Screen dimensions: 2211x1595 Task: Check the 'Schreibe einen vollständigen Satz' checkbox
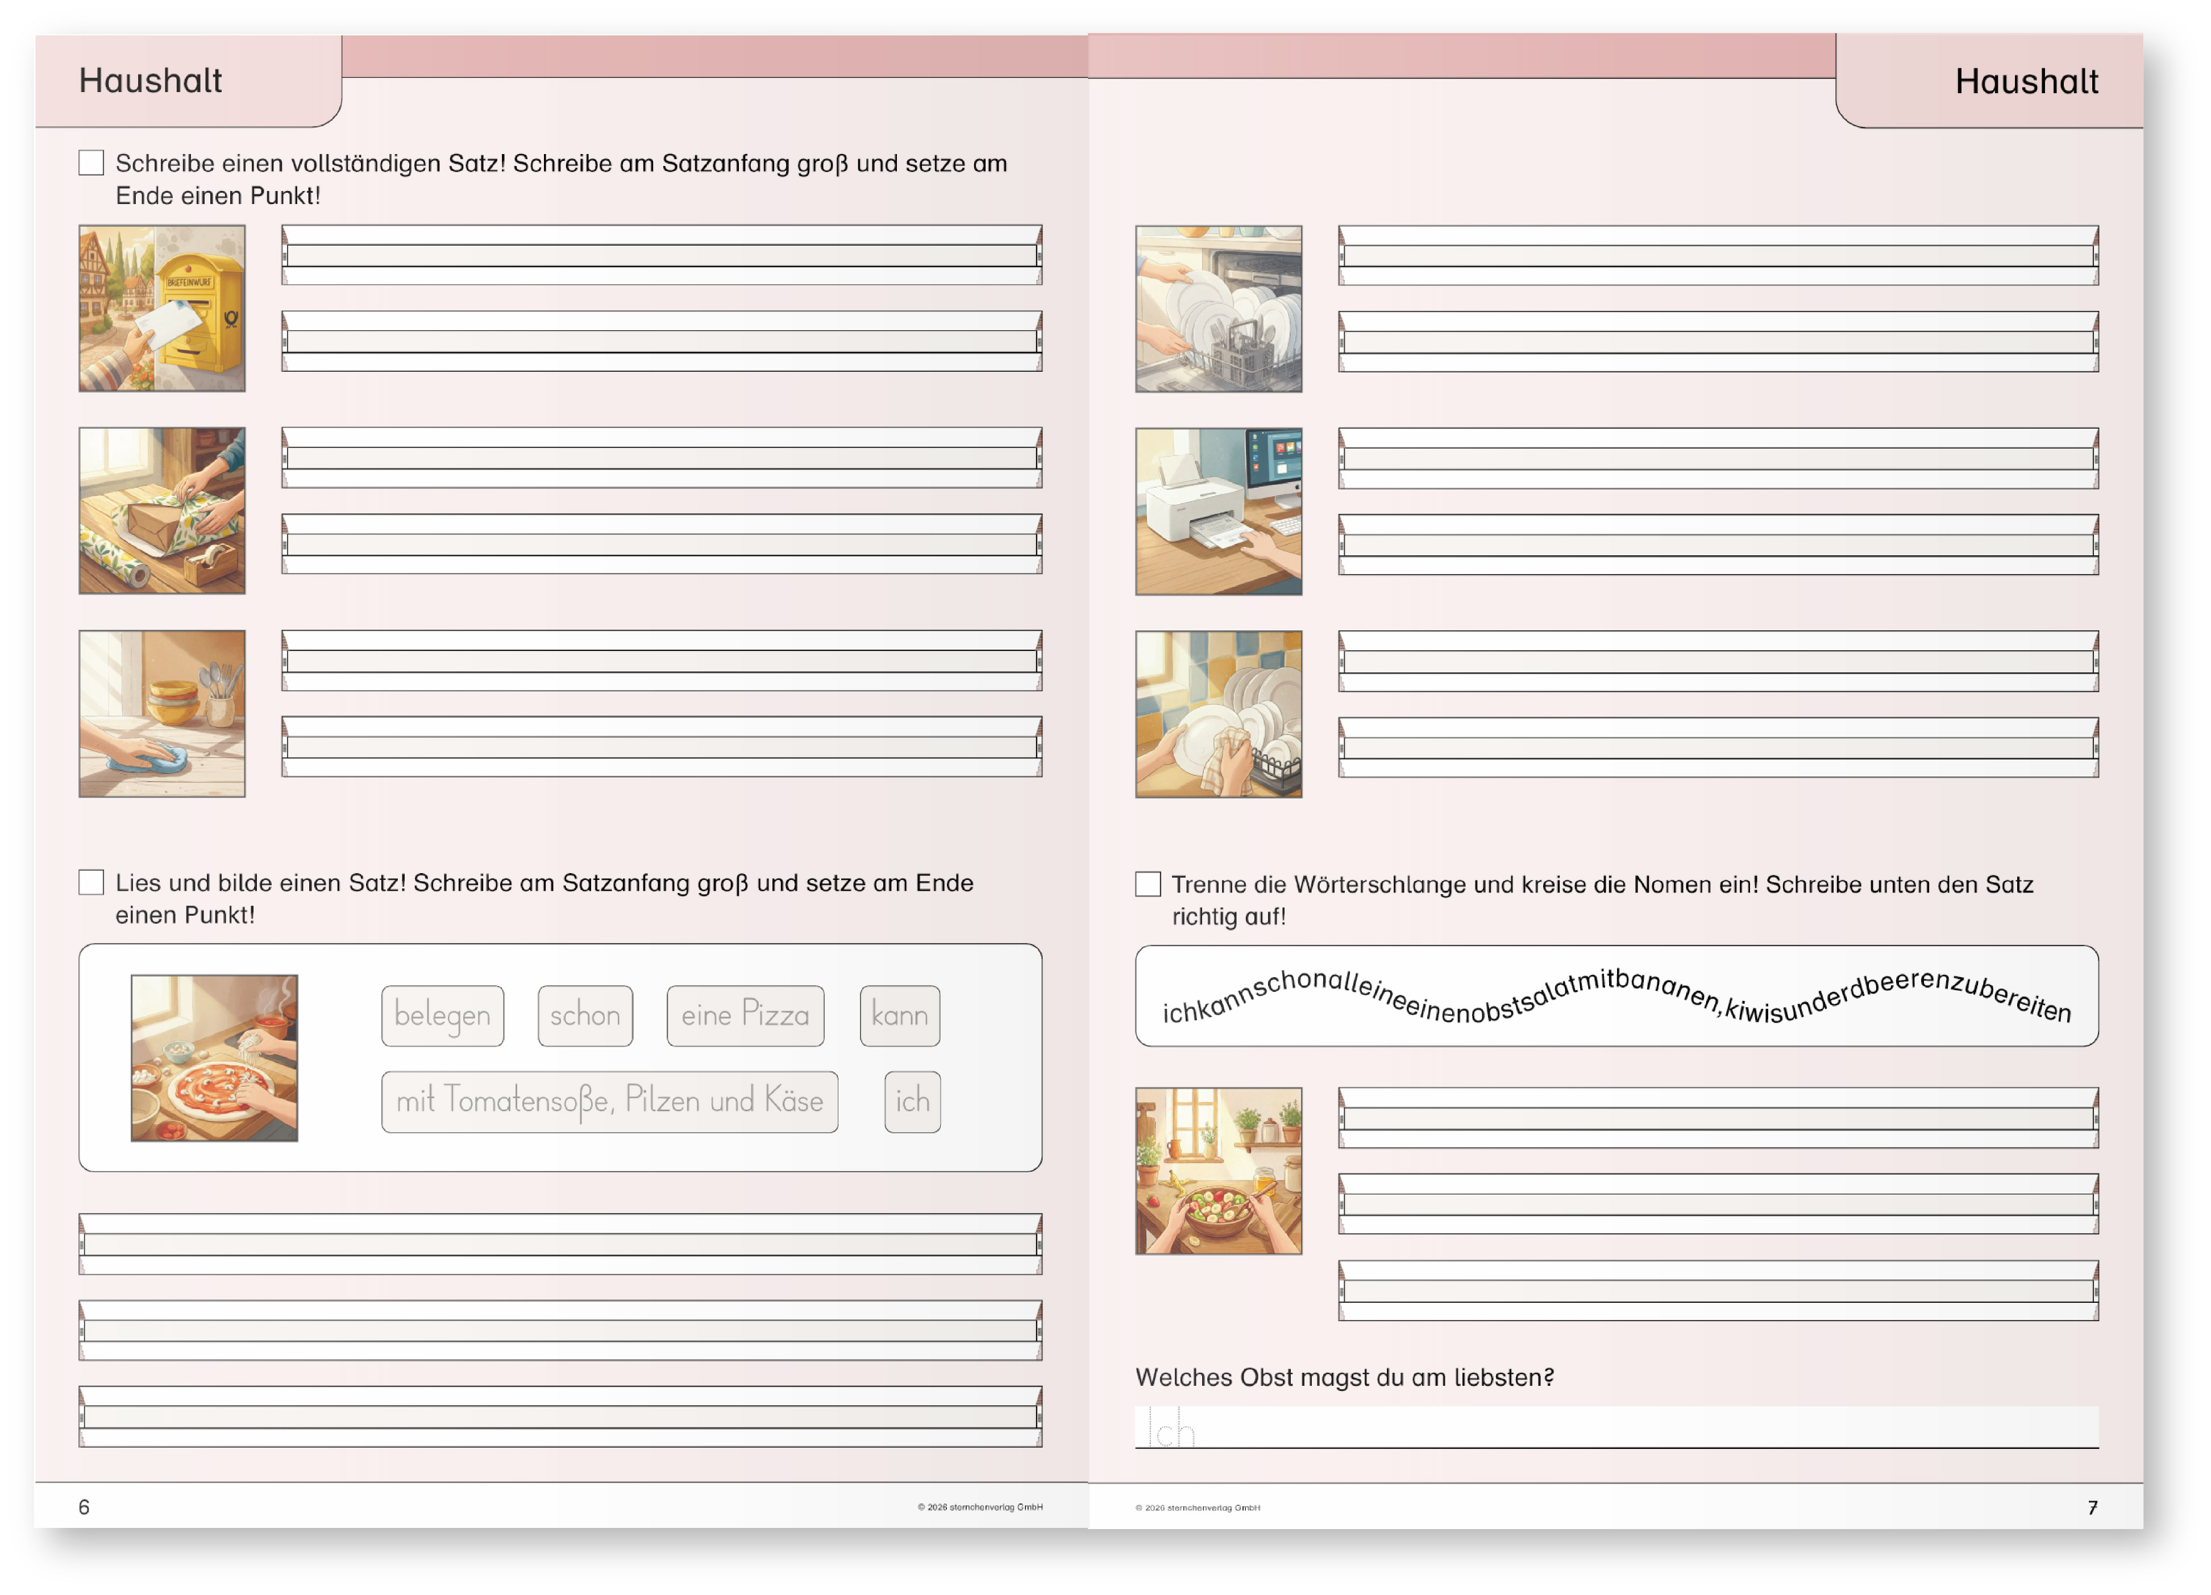92,163
